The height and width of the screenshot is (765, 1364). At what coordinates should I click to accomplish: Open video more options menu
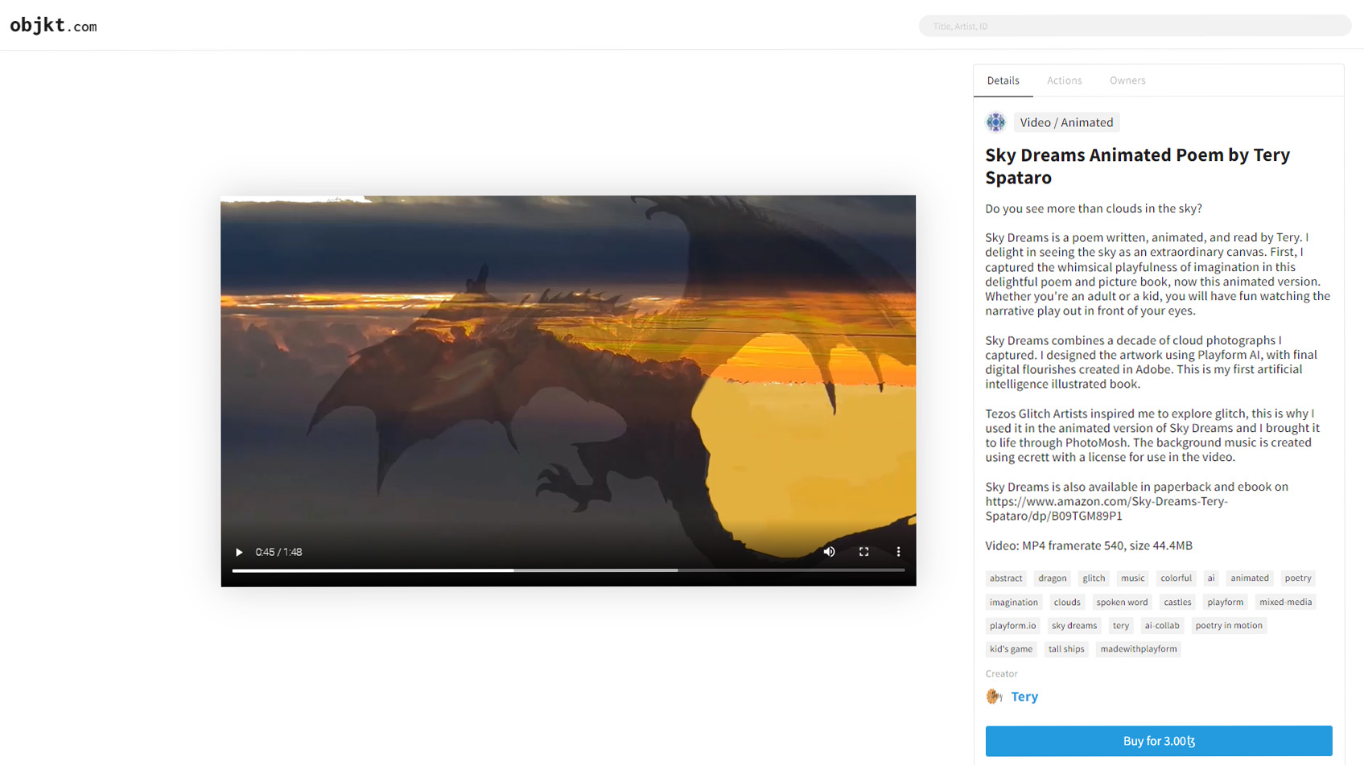pyautogui.click(x=898, y=552)
